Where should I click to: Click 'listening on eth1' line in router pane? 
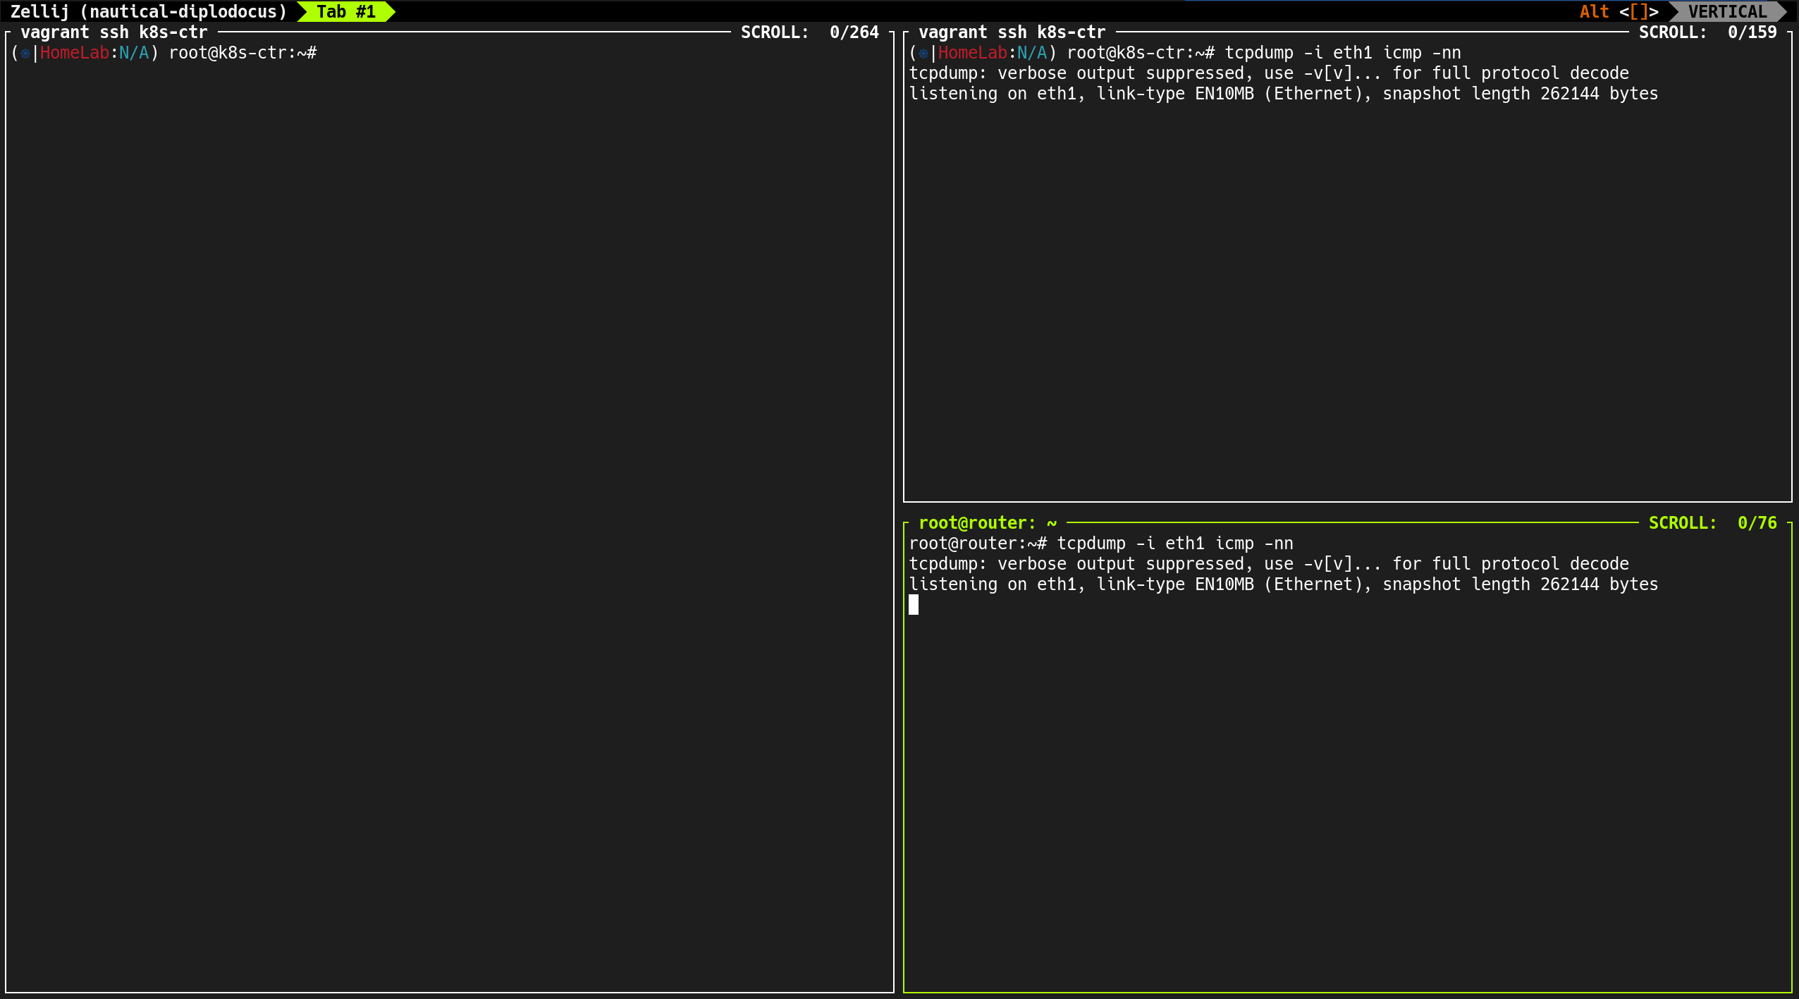tap(1284, 584)
